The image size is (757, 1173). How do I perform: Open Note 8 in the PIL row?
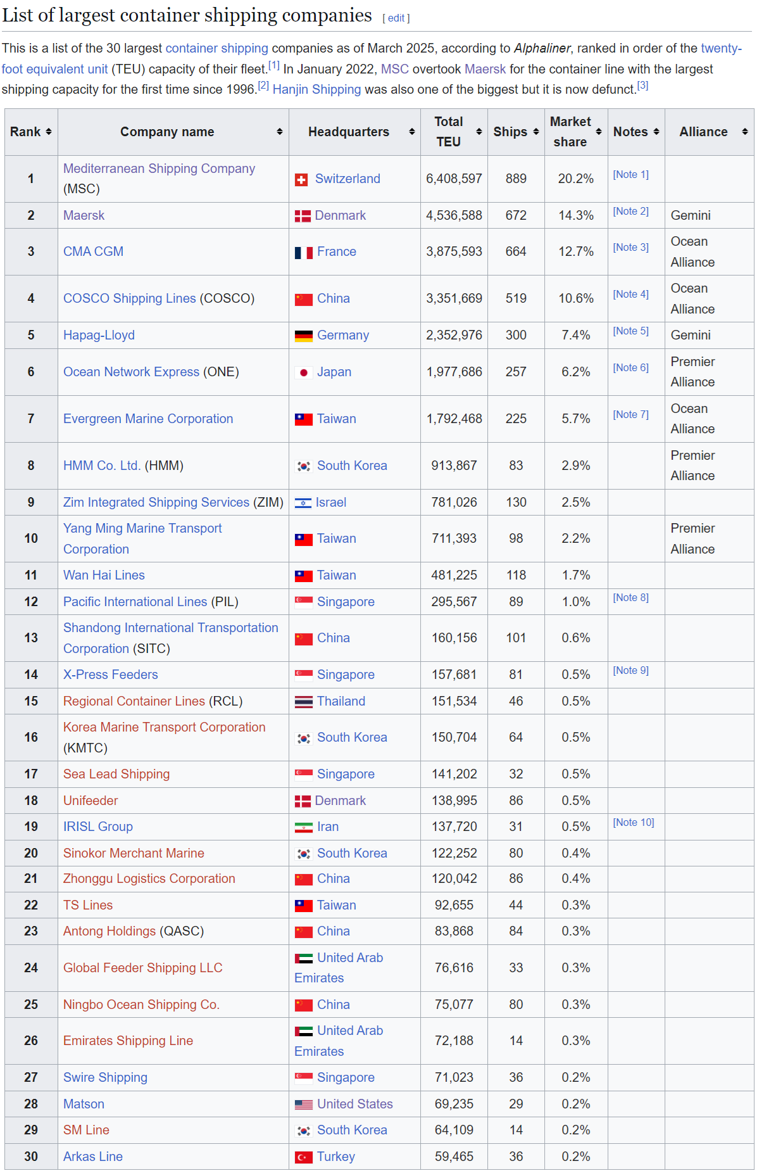click(630, 597)
